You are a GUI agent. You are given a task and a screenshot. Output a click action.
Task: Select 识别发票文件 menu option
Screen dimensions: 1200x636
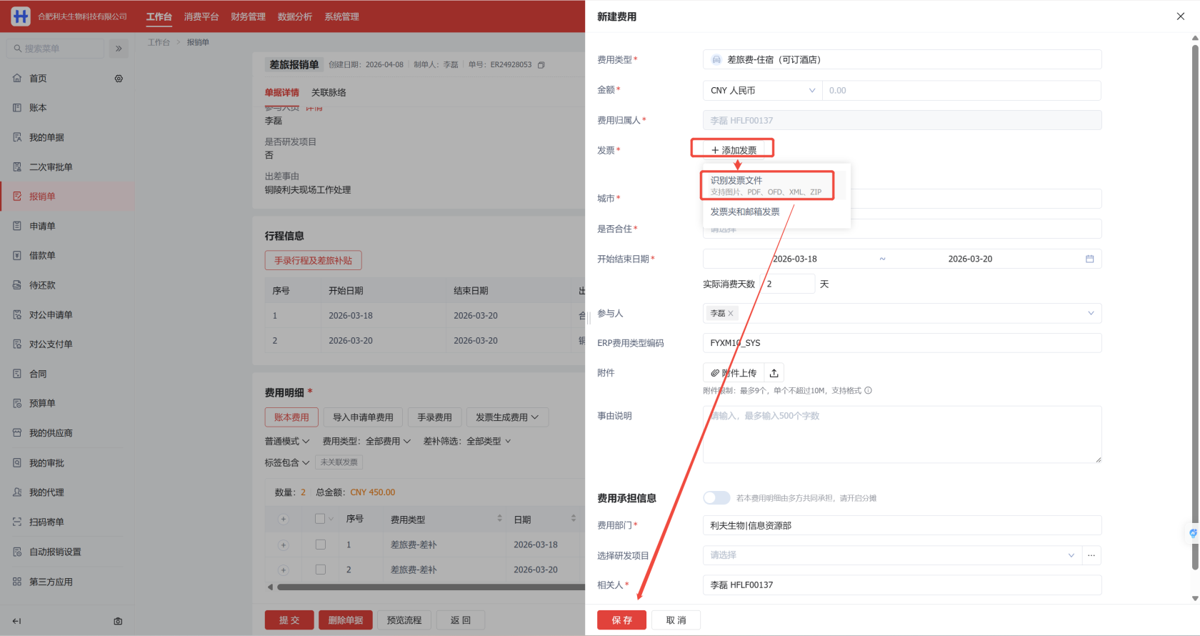point(767,186)
